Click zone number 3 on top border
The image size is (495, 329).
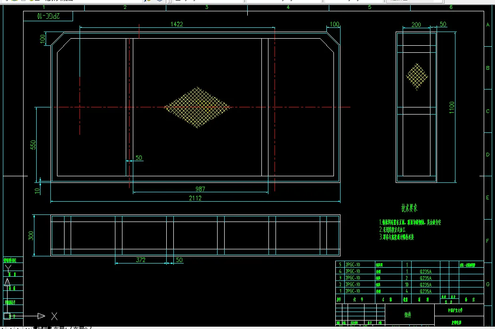pos(207,7)
